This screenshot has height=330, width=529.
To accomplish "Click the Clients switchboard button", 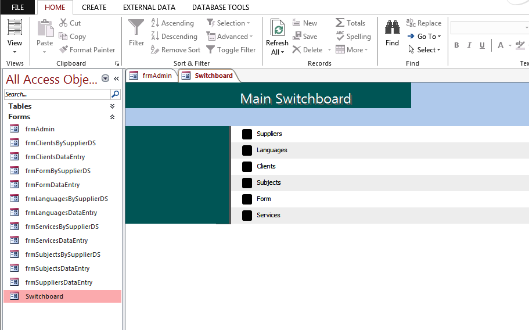I will tap(247, 166).
